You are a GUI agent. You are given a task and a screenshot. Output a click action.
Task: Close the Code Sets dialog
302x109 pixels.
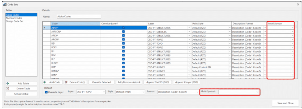tap(298, 4)
